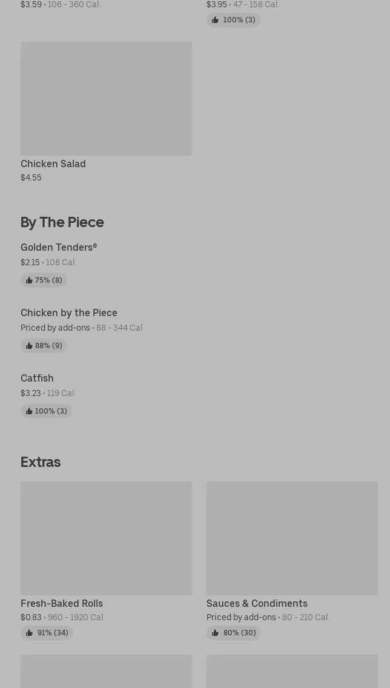Click thumbs-up icon under Golden Tenders

click(x=29, y=280)
